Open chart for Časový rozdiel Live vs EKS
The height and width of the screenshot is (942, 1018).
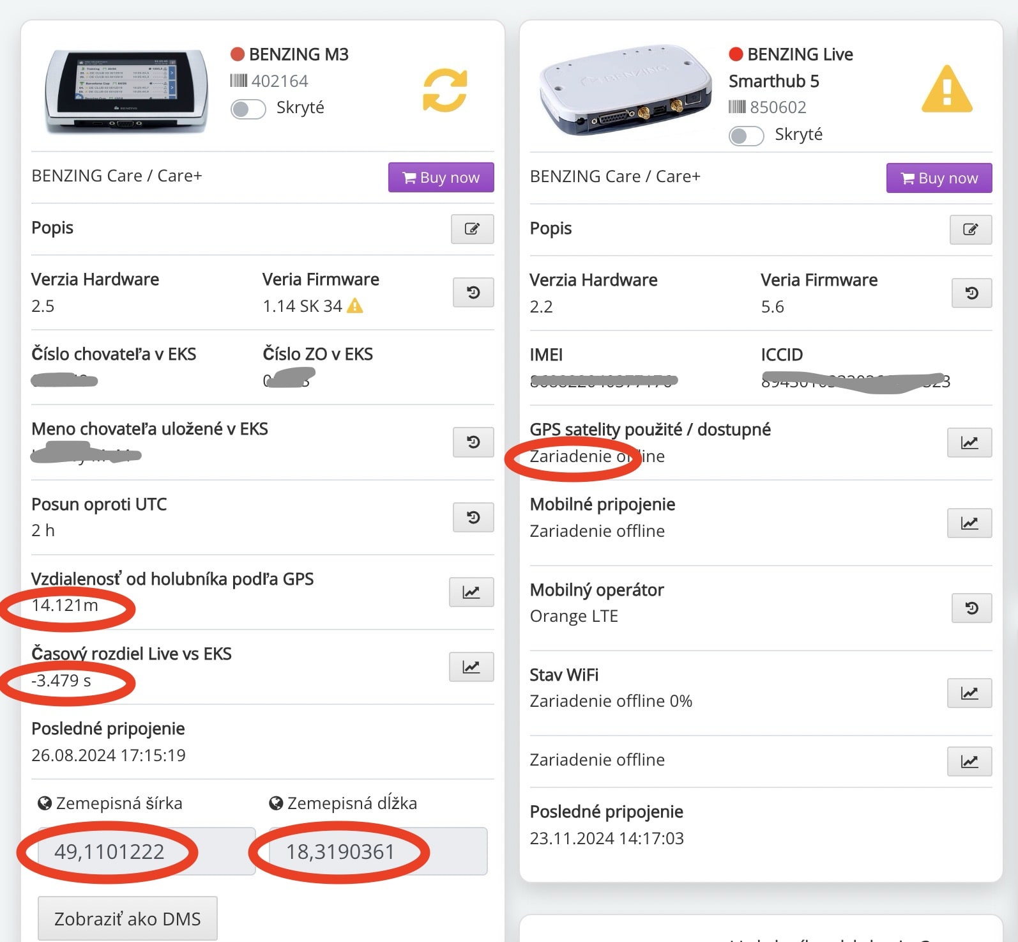(471, 667)
